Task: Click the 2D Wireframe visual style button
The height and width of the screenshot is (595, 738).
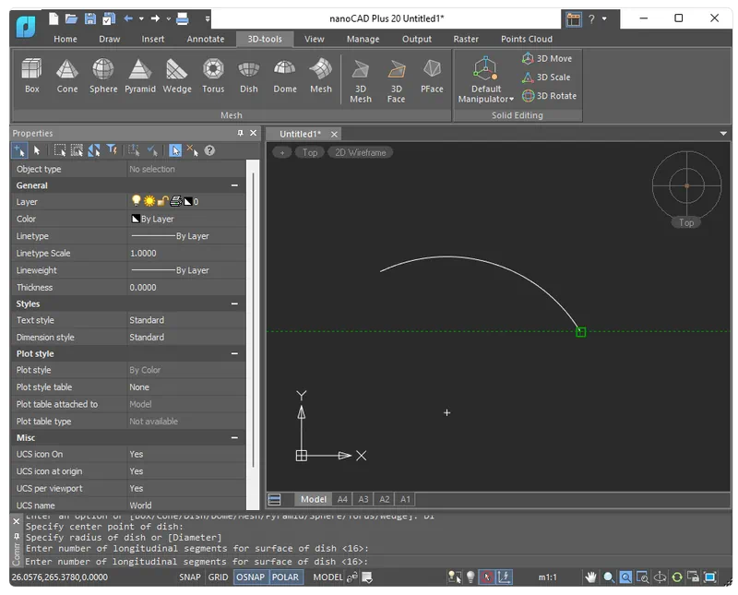Action: pyautogui.click(x=360, y=152)
